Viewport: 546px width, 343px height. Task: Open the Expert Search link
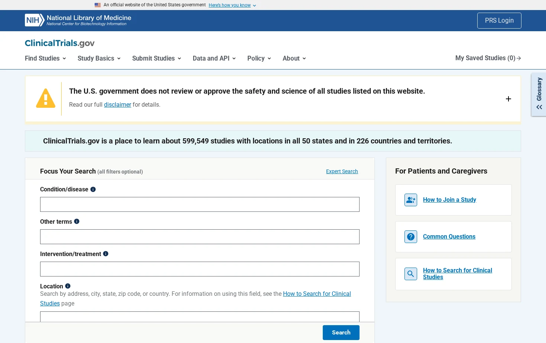tap(342, 171)
